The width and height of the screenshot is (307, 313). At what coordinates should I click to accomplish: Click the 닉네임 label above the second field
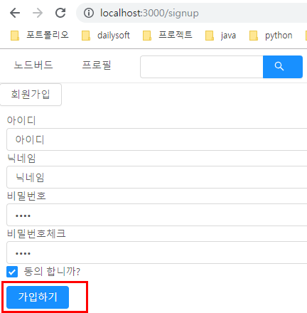click(x=21, y=158)
